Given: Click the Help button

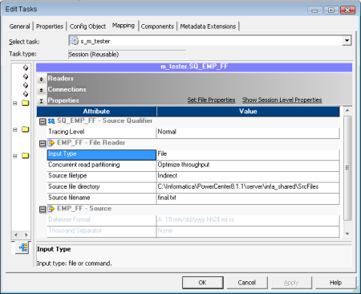Looking at the screenshot, I should point(335,283).
